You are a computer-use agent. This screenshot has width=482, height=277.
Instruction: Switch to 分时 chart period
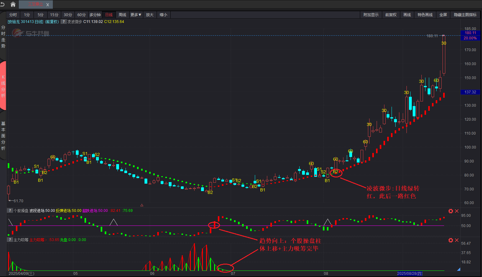click(x=13, y=15)
